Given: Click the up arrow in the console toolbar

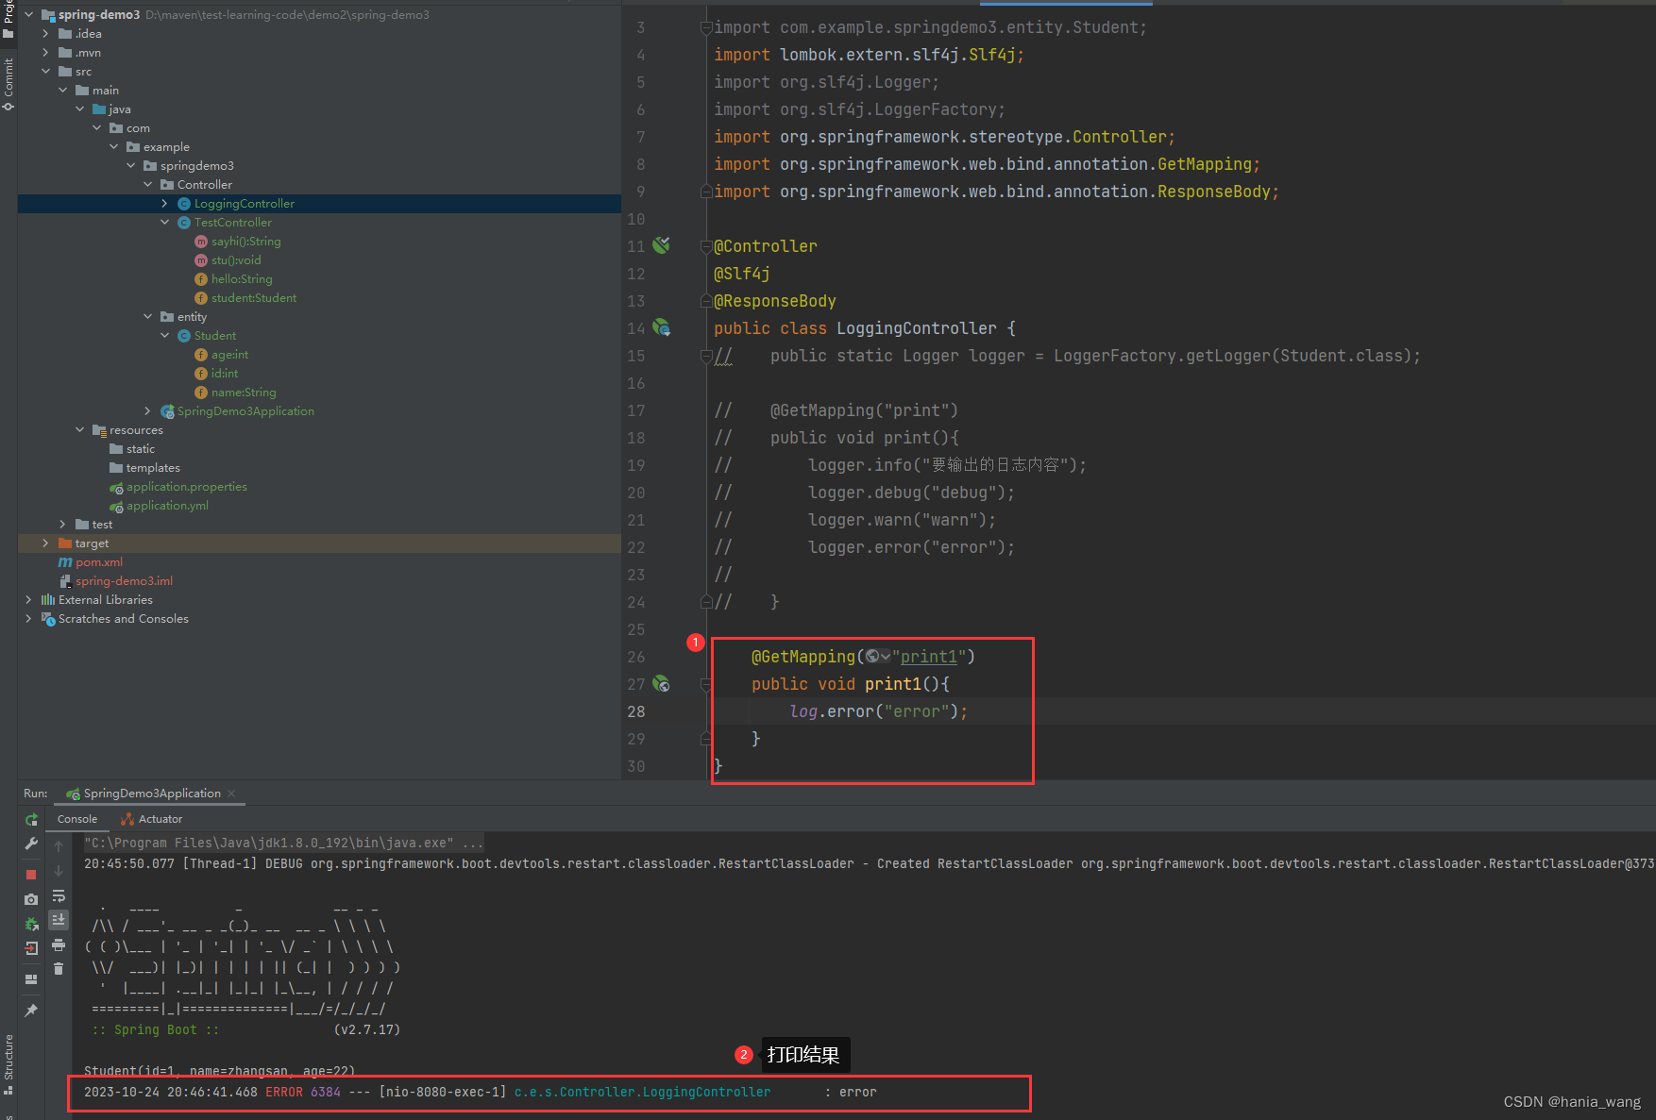Looking at the screenshot, I should [59, 845].
